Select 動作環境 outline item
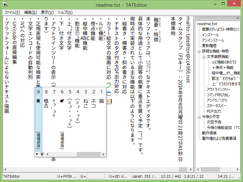 (x=209, y=133)
